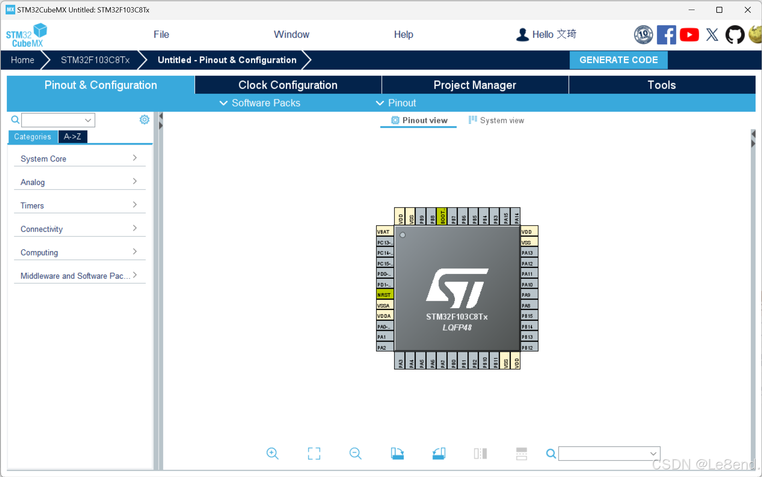
Task: Expand the Connectivity category
Action: click(x=79, y=229)
